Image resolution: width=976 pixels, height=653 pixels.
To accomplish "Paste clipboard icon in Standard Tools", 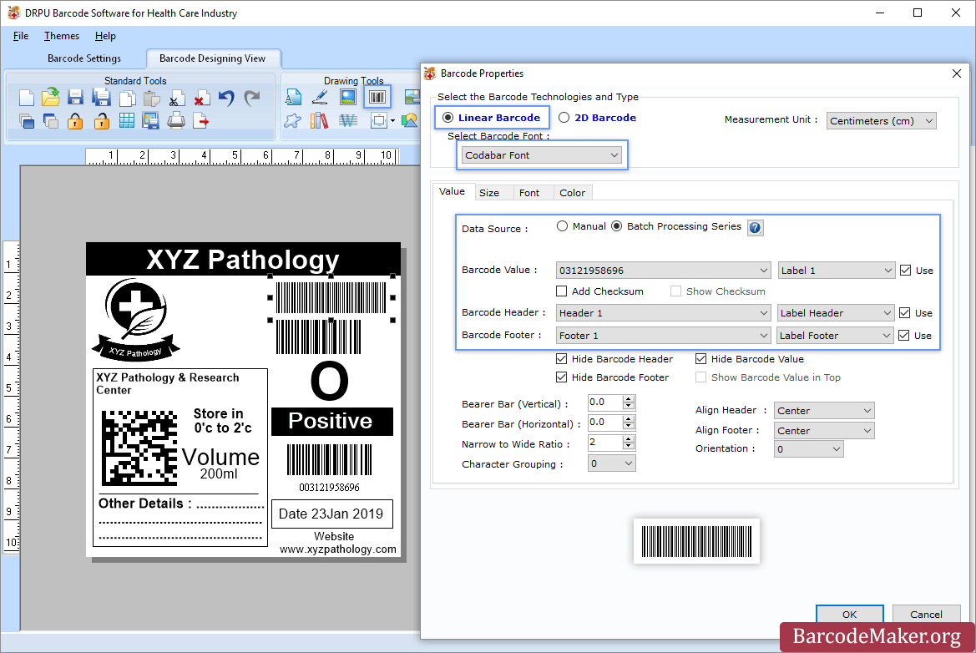I will point(151,99).
